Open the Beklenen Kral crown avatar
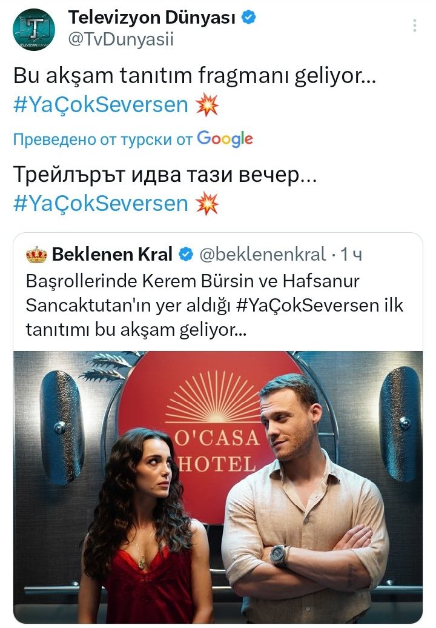Image resolution: width=436 pixels, height=628 pixels. click(x=36, y=255)
